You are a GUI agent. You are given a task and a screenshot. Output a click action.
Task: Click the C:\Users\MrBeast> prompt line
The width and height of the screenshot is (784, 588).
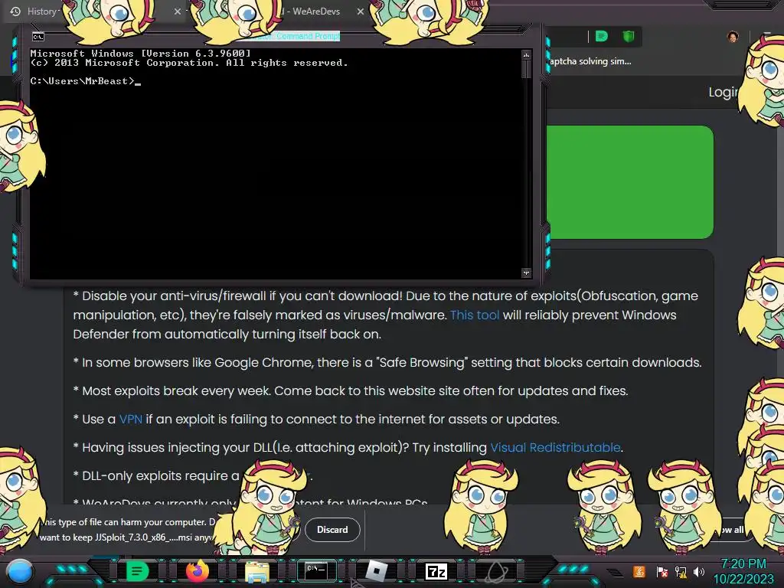(x=85, y=81)
